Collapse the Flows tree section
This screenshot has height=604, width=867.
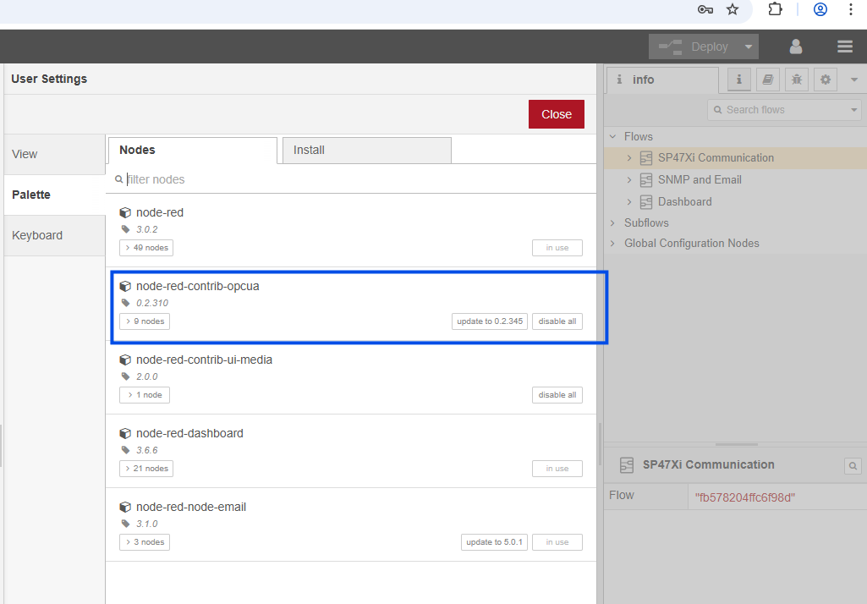612,136
